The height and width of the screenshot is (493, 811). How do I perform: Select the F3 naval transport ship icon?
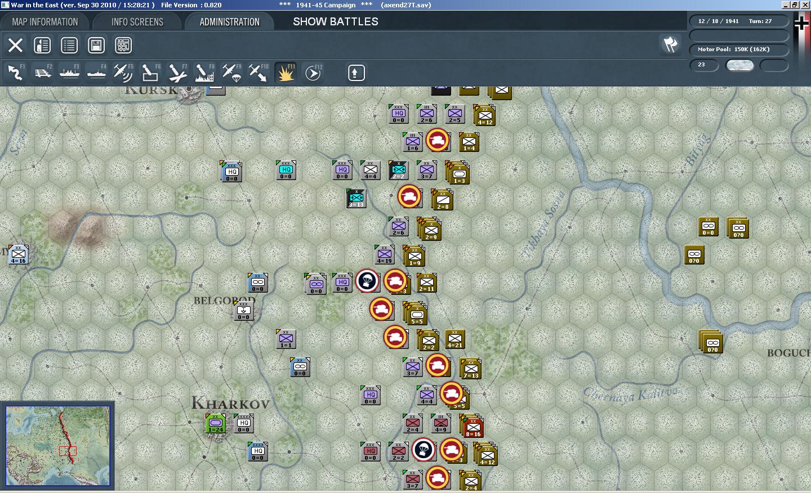[69, 73]
